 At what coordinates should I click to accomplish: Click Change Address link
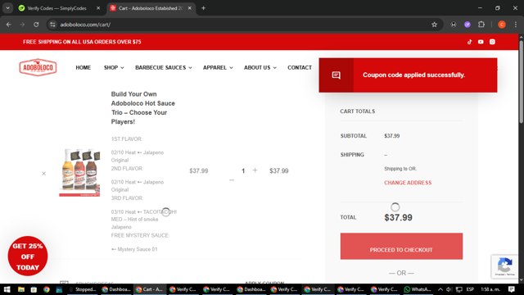coord(408,183)
